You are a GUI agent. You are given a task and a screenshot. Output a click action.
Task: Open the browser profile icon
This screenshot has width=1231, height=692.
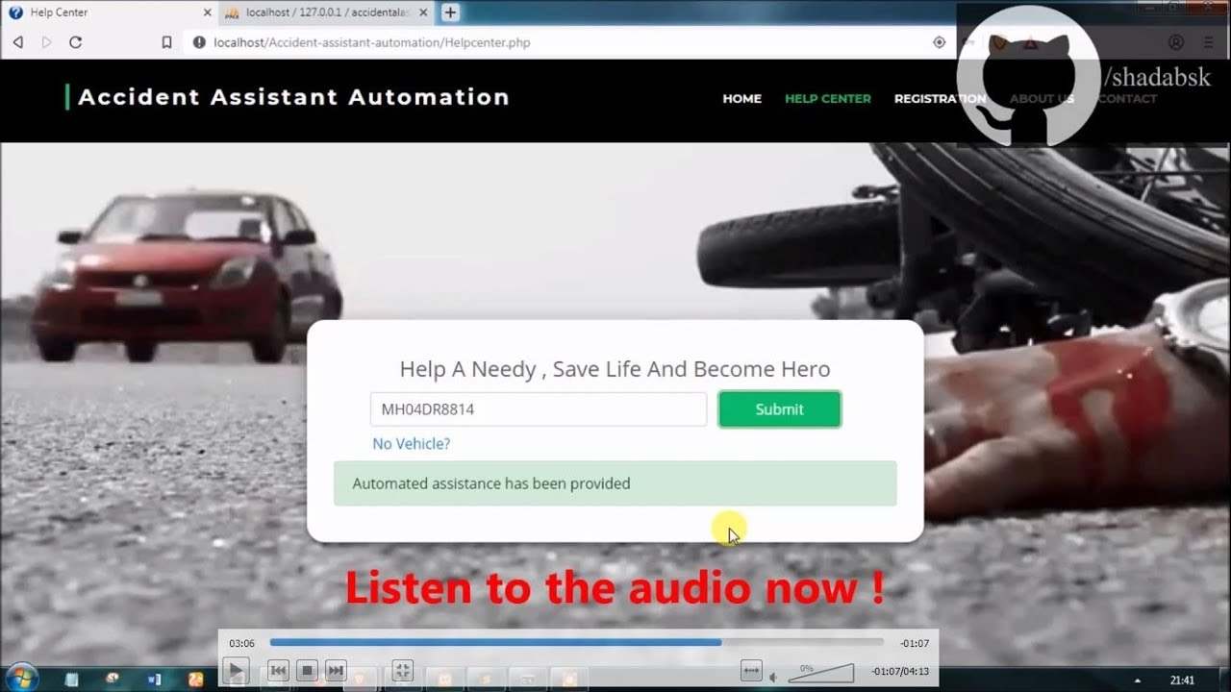[x=1175, y=42]
